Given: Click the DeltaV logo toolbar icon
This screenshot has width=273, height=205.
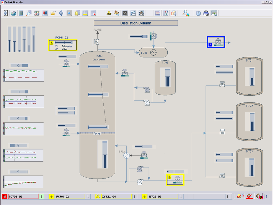Looking at the screenshot, I should click(109, 13).
